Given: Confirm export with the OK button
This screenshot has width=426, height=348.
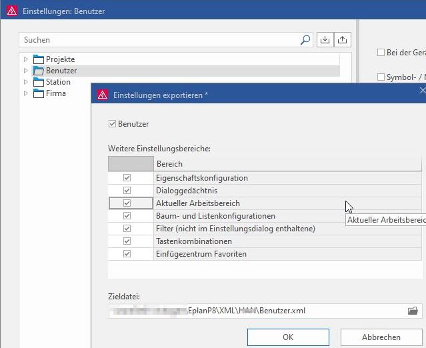Looking at the screenshot, I should (x=288, y=337).
